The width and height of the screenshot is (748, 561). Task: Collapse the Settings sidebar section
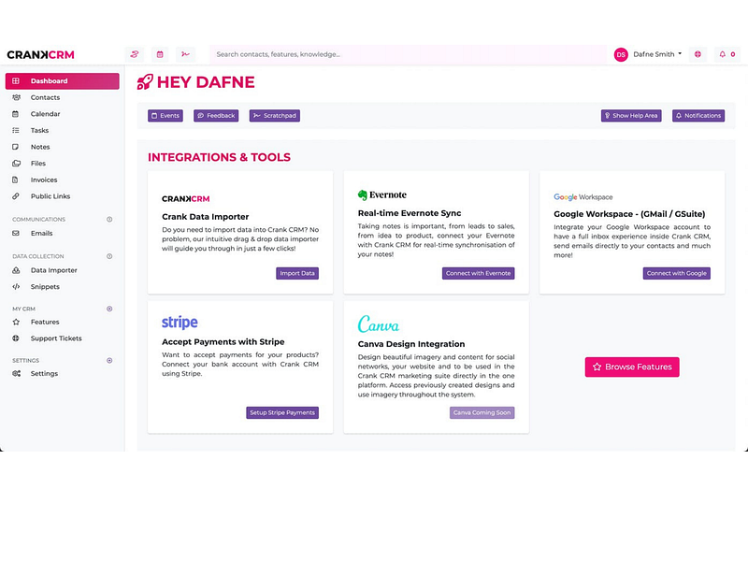[x=109, y=361]
